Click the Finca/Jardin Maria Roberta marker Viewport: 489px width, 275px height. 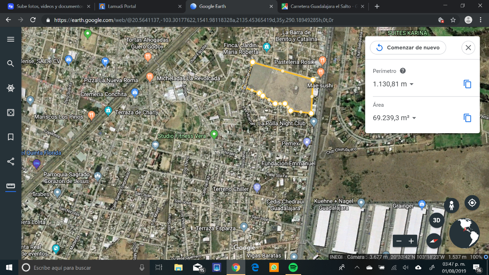[x=267, y=47]
